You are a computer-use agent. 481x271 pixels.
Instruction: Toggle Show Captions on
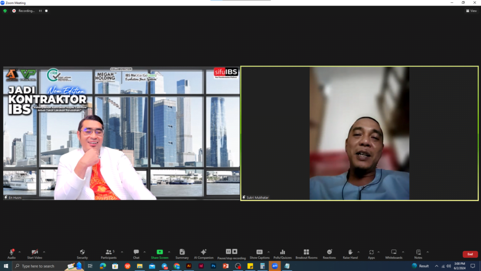(259, 254)
